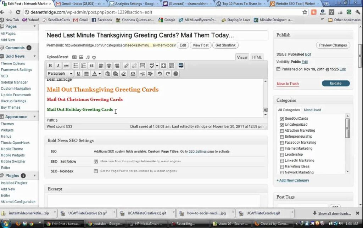This screenshot has height=228, width=363.
Task: Check the Facebook Marketing category
Action: (282, 143)
